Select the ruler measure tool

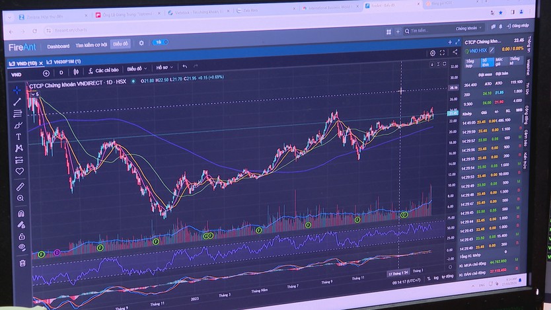(20, 186)
